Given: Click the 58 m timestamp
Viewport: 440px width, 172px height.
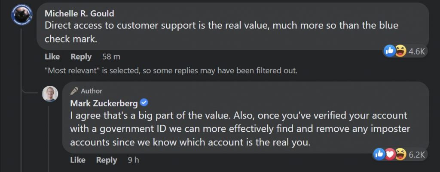Looking at the screenshot, I should [x=111, y=57].
